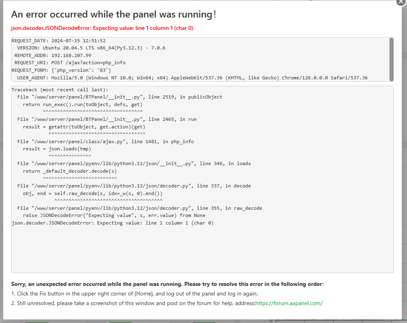Click the bold 'Sorry, an unexpected error' text
The width and height of the screenshot is (407, 323).
point(167,284)
